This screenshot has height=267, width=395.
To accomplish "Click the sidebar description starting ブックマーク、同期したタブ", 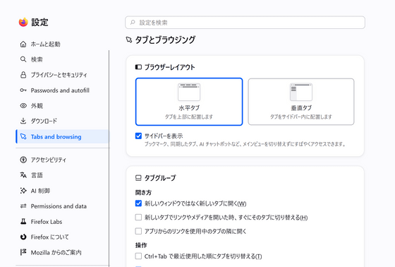I will (x=245, y=144).
